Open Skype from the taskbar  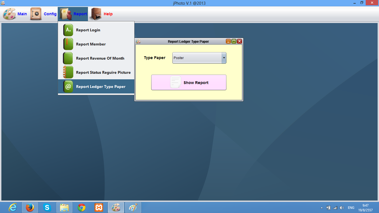pyautogui.click(x=47, y=207)
